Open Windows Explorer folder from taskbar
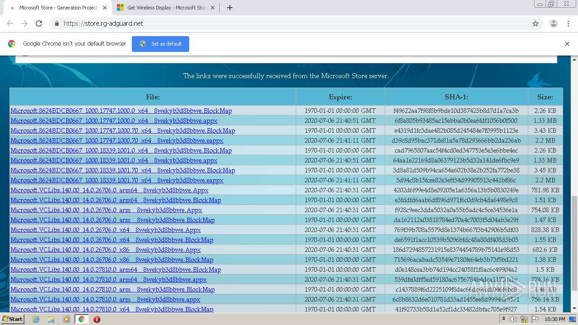This screenshot has width=578, height=325. point(51,319)
